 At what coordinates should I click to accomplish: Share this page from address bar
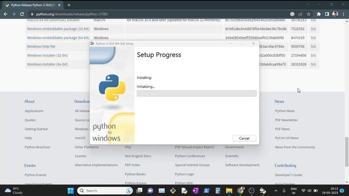click(x=300, y=14)
